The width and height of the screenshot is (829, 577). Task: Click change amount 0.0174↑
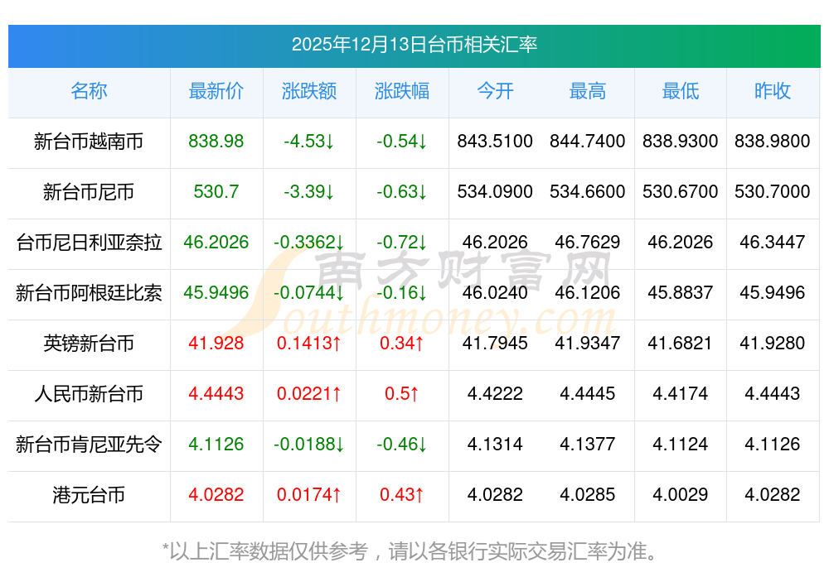click(x=308, y=495)
